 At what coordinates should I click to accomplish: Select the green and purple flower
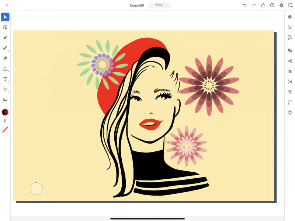point(103,65)
